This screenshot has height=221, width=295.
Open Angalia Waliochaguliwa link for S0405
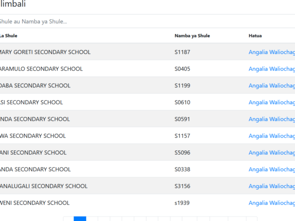272,69
